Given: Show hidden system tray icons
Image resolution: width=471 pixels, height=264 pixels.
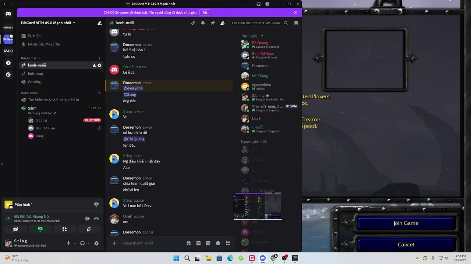Looking at the screenshot, I should pyautogui.click(x=417, y=258).
